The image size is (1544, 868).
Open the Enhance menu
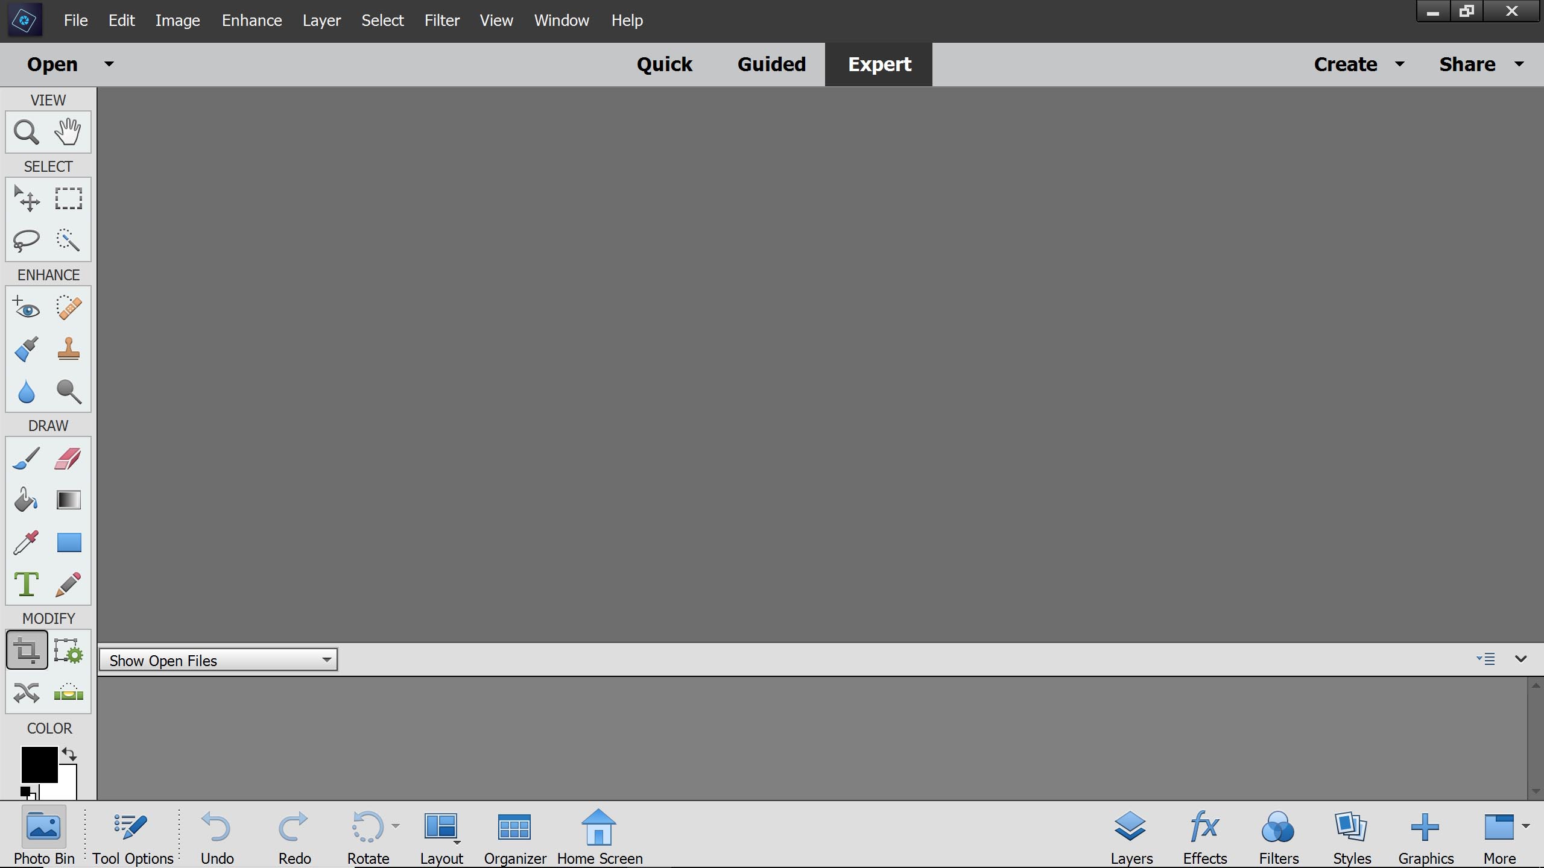click(252, 20)
